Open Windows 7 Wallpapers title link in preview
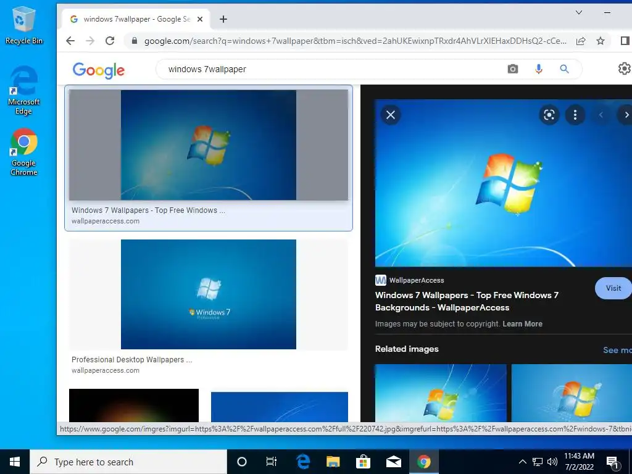 pos(467,301)
